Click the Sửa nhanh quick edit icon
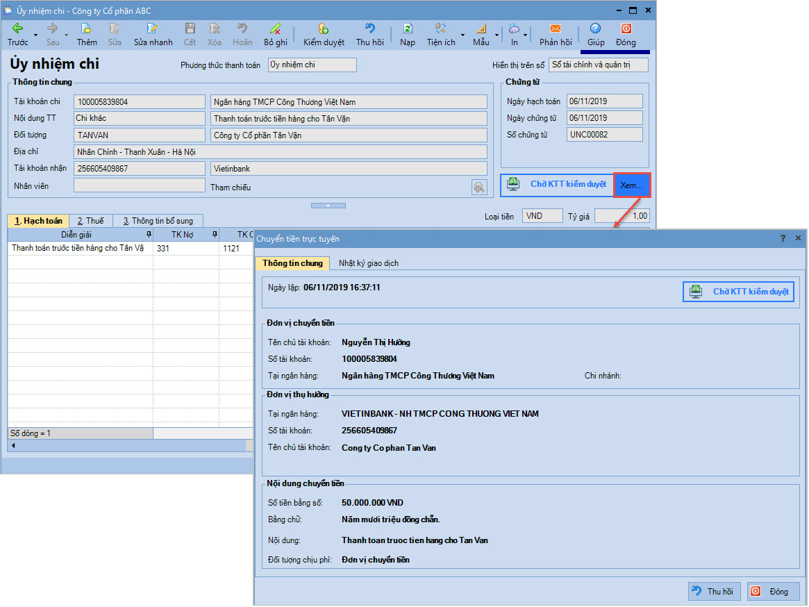The height and width of the screenshot is (607, 809). (153, 29)
